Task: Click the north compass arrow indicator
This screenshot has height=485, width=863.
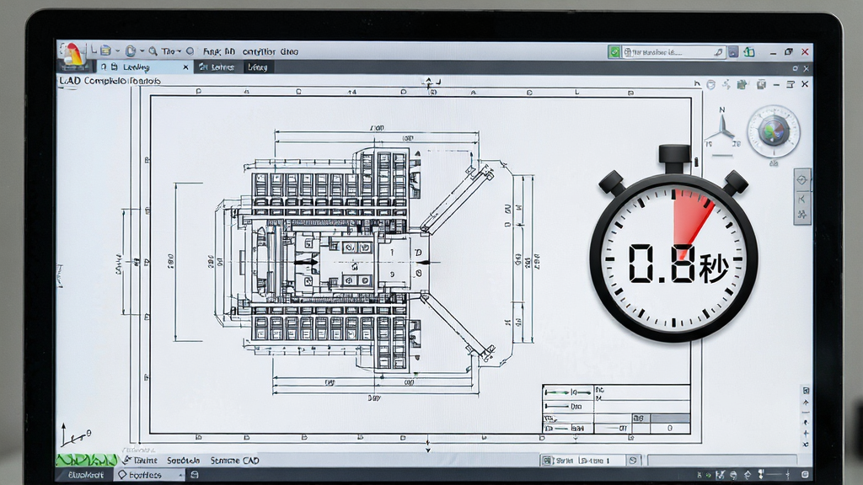Action: 722,129
